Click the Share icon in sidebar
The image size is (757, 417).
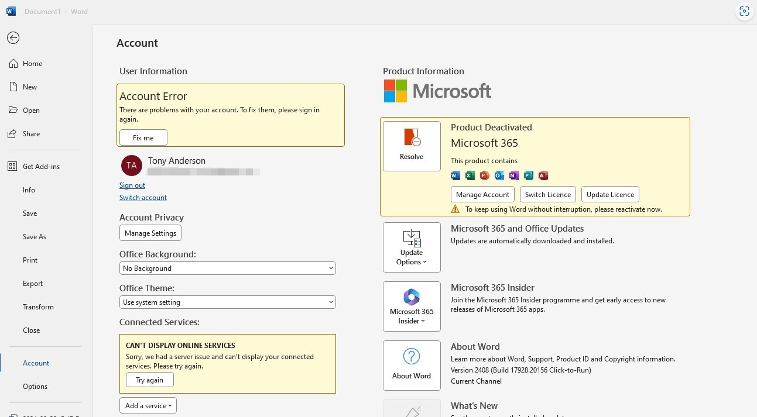pos(13,133)
